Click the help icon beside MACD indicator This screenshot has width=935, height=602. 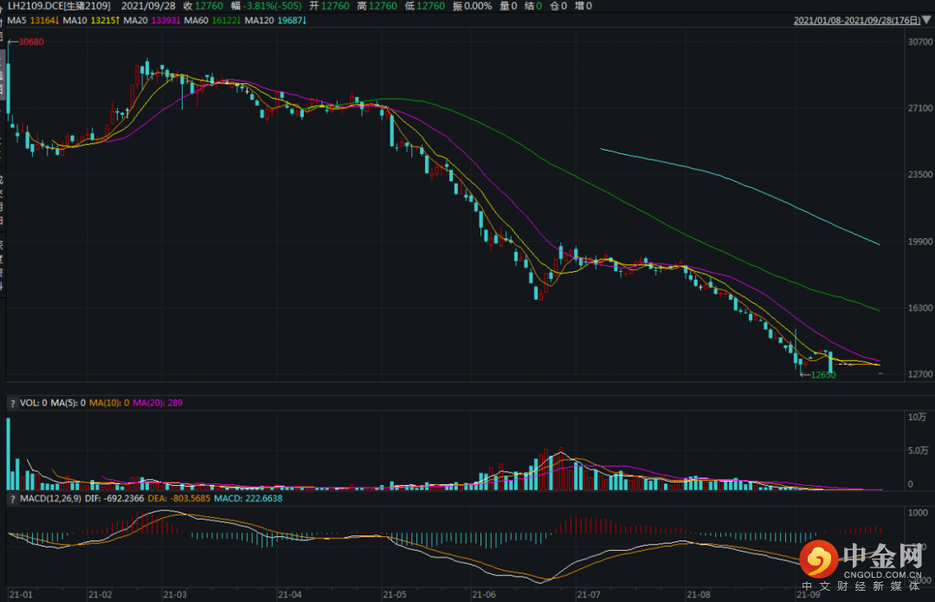tap(12, 499)
